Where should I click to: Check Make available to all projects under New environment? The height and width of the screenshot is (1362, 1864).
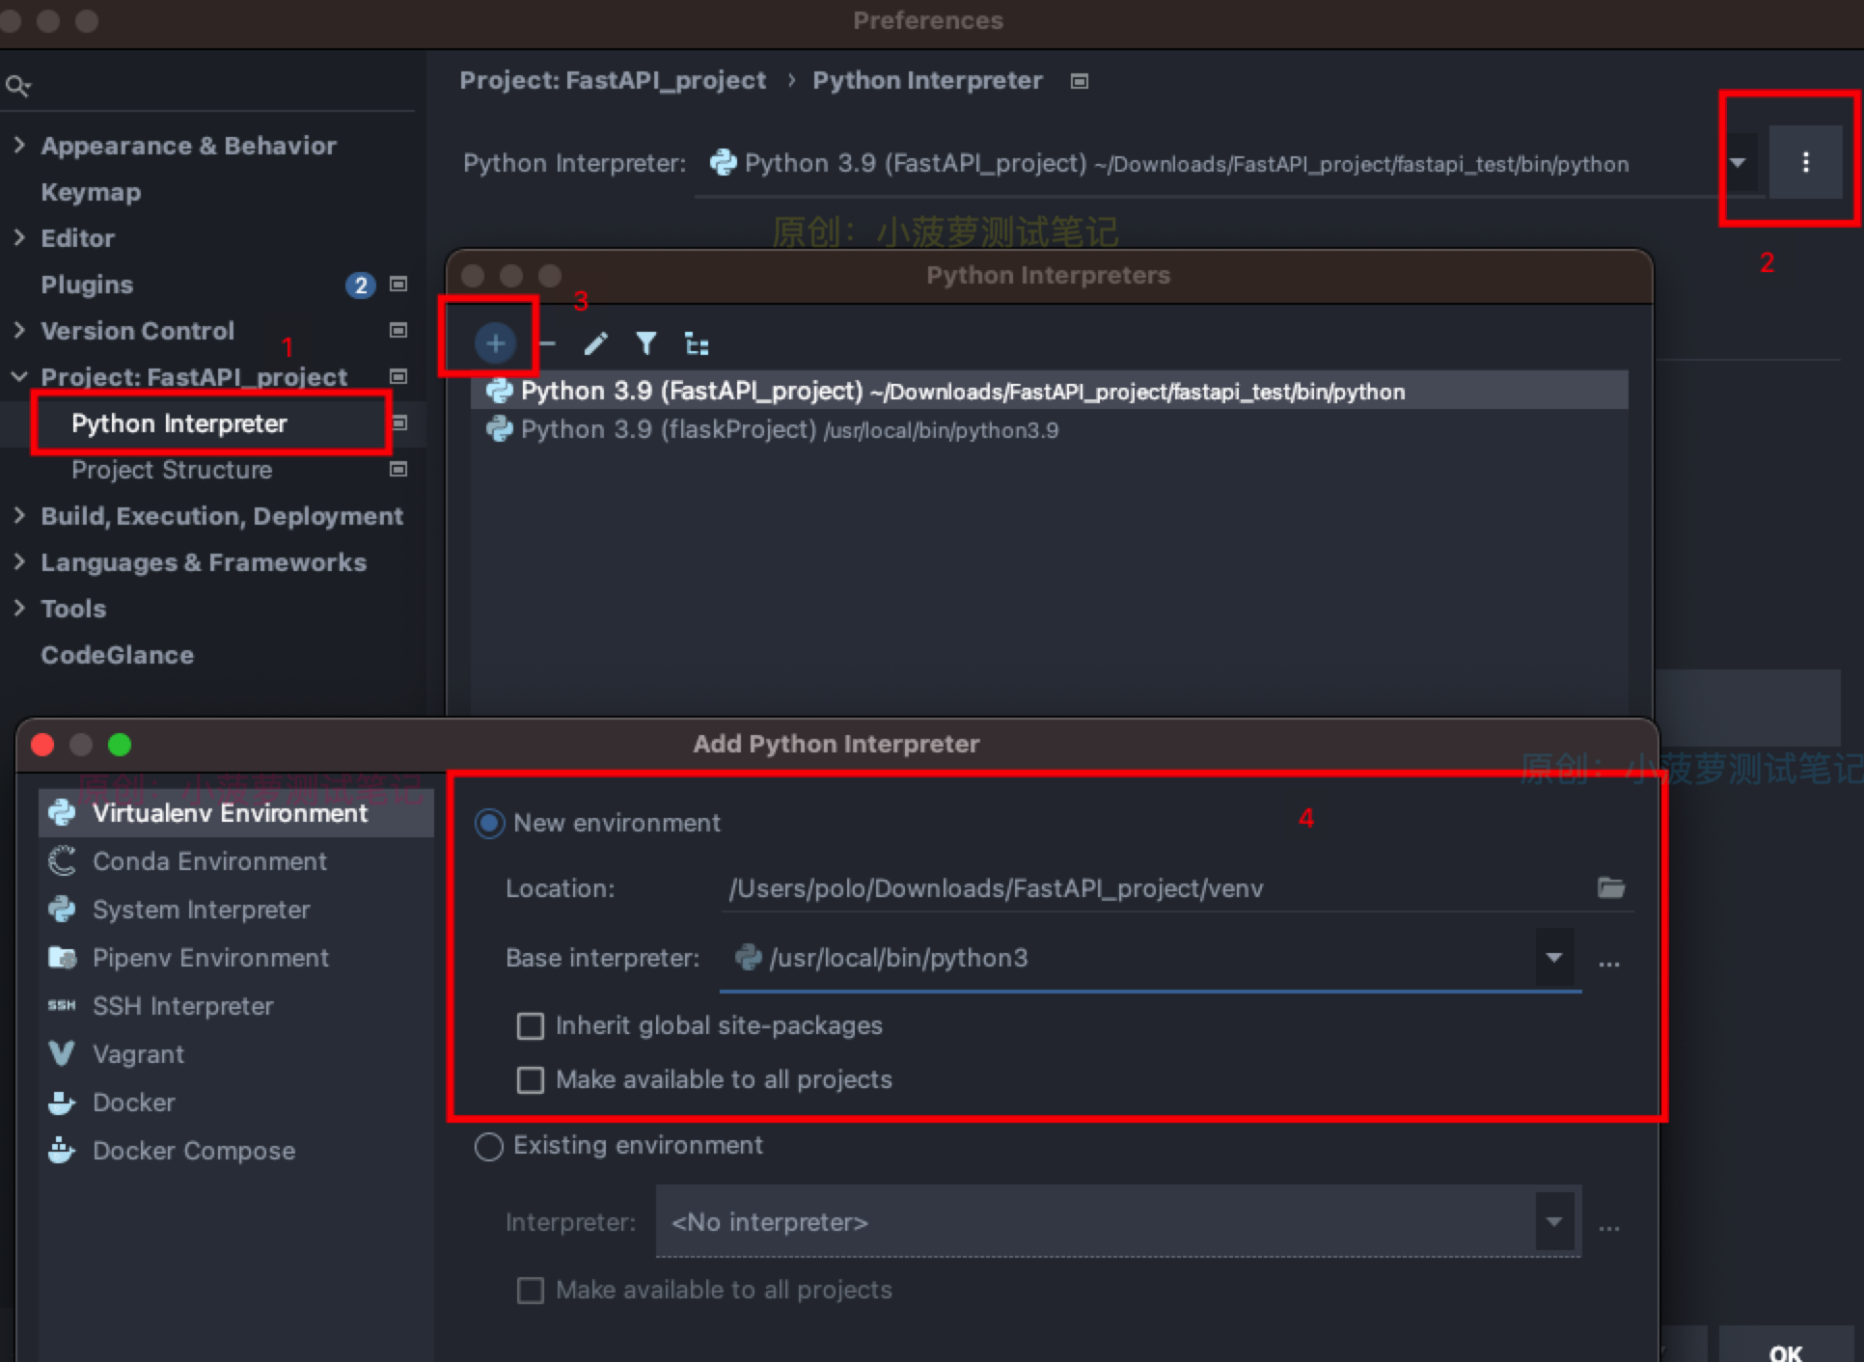coord(531,1079)
